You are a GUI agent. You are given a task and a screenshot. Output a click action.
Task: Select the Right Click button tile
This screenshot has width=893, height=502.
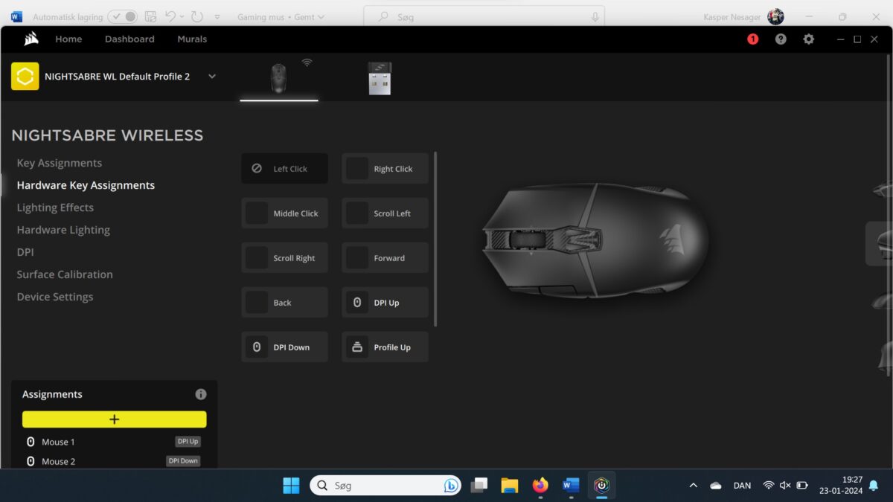pos(385,169)
